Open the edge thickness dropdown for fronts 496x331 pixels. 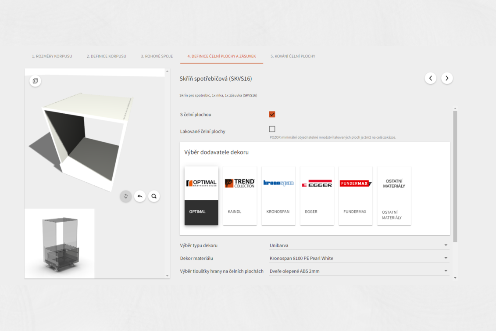[x=358, y=271]
